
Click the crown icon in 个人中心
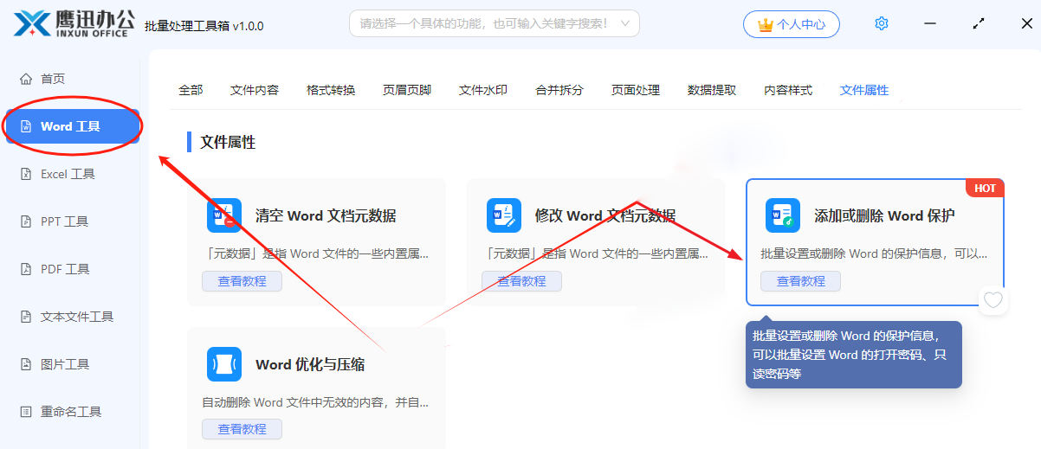pyautogui.click(x=765, y=24)
